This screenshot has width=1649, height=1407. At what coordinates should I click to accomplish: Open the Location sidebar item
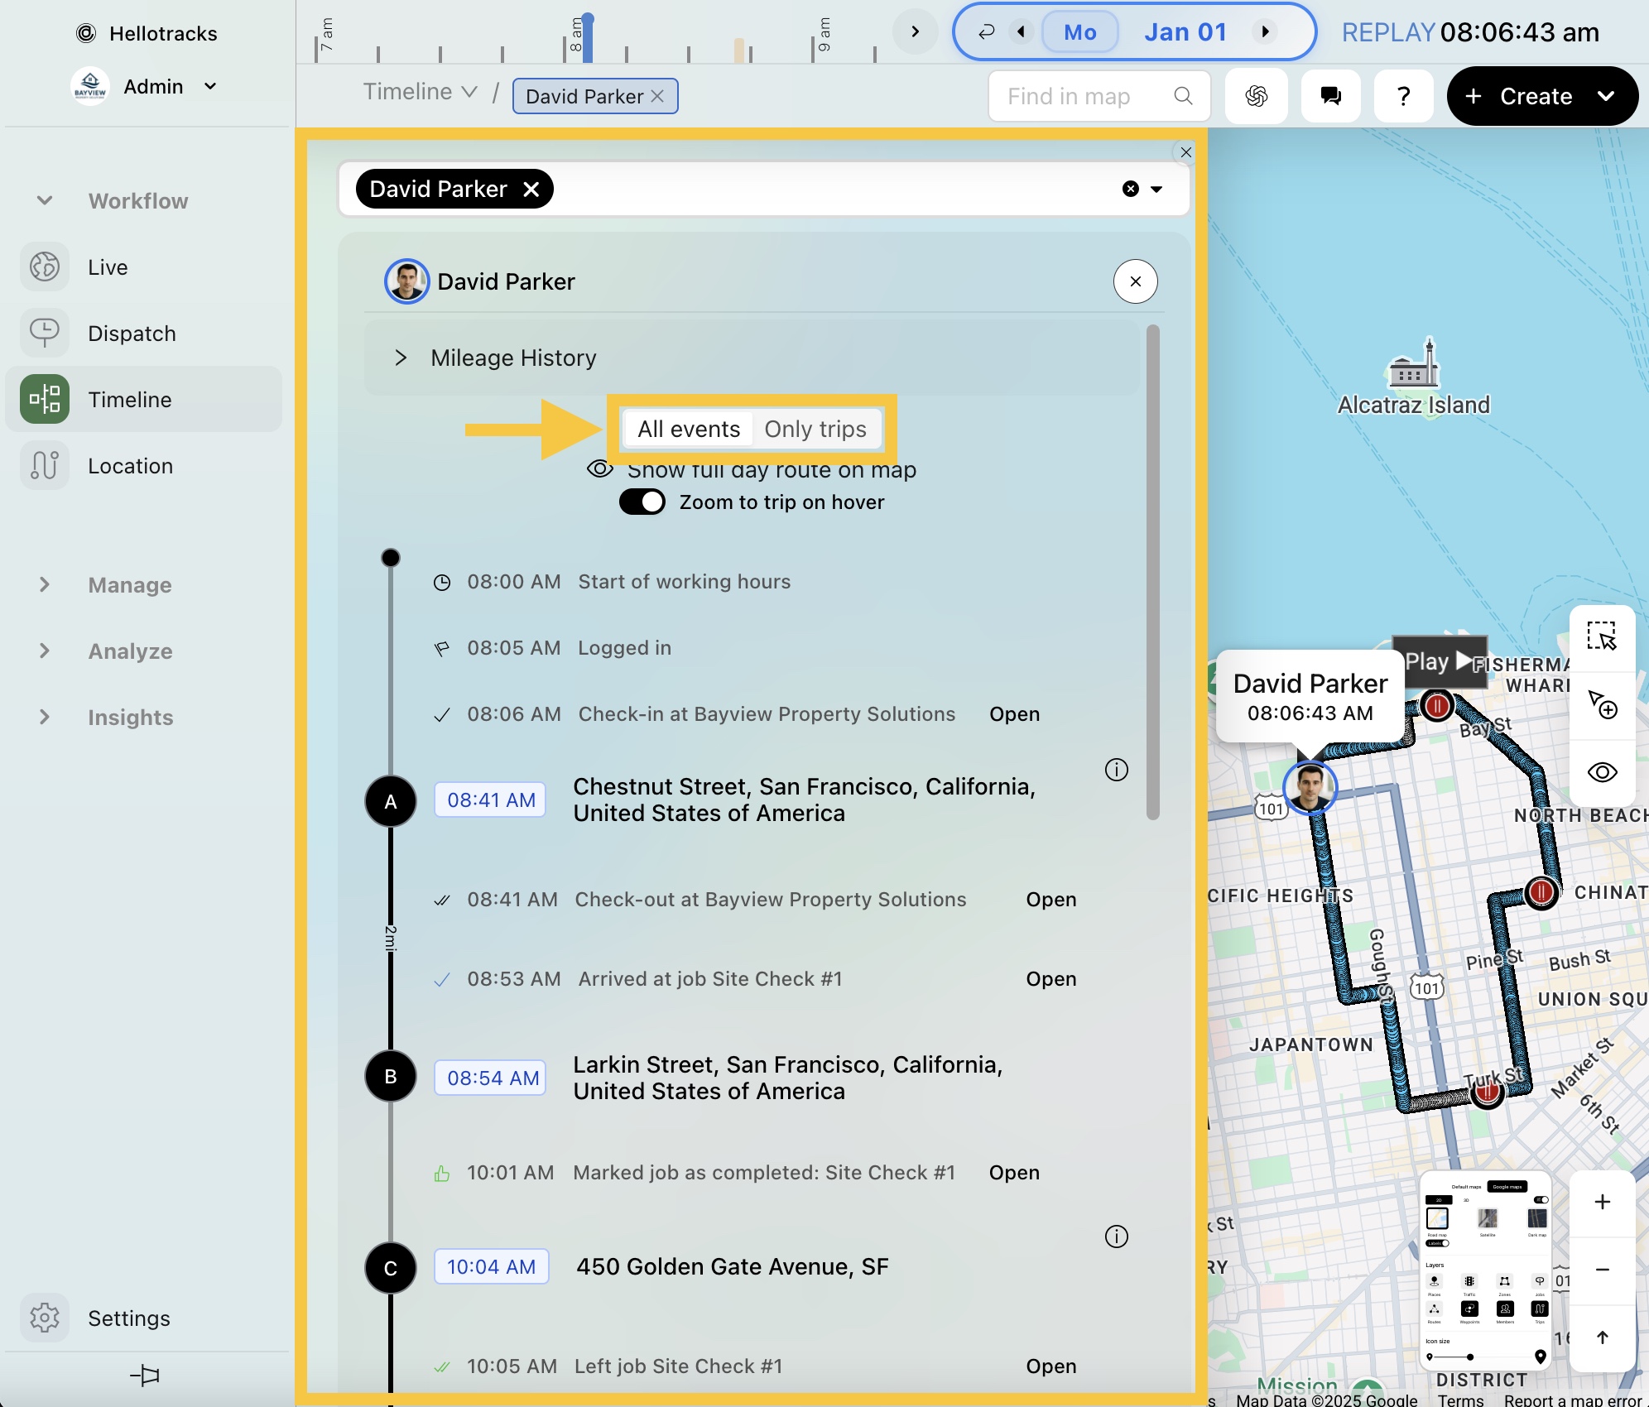pos(131,466)
